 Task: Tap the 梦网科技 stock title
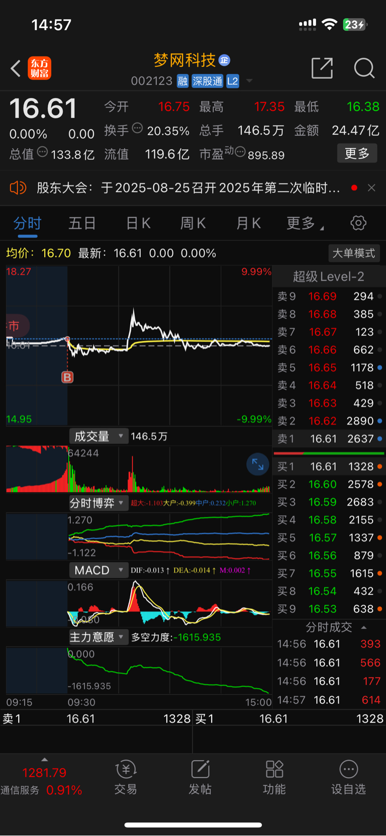pyautogui.click(x=184, y=60)
